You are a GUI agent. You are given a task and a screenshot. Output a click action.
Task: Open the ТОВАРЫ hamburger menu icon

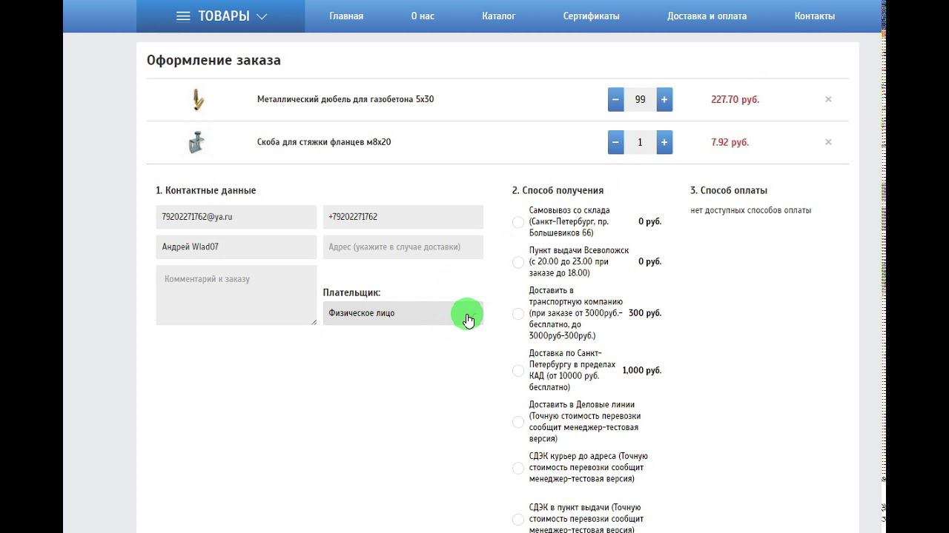[x=183, y=16]
